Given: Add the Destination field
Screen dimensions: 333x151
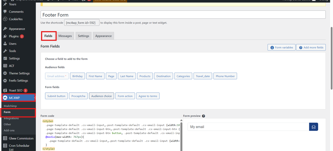Looking at the screenshot, I should coord(163,76).
